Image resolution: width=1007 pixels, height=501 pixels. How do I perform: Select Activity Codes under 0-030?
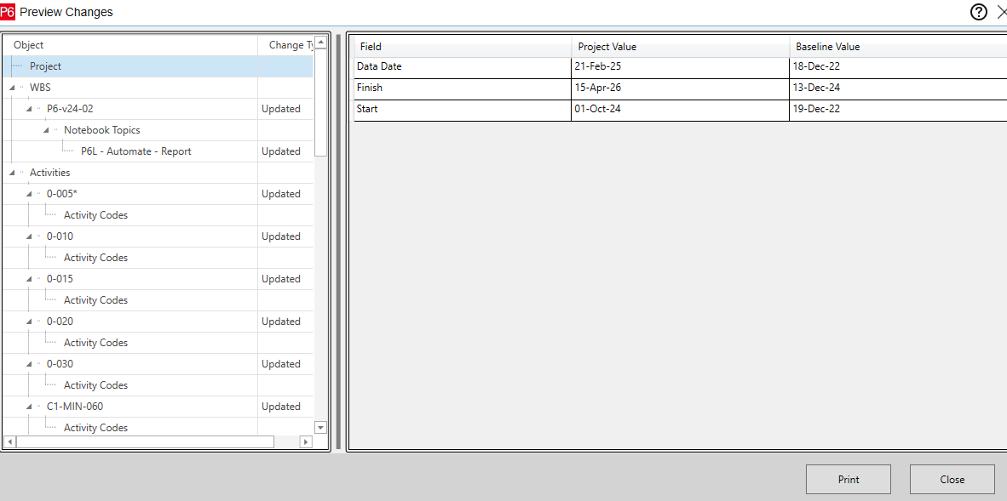(95, 384)
